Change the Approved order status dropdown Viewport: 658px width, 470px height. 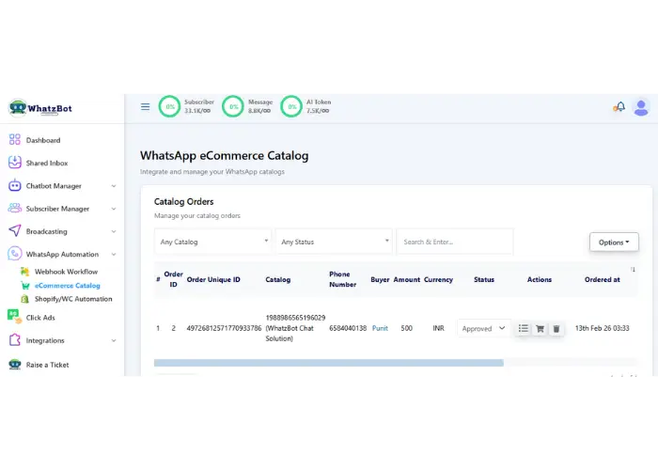click(x=483, y=328)
